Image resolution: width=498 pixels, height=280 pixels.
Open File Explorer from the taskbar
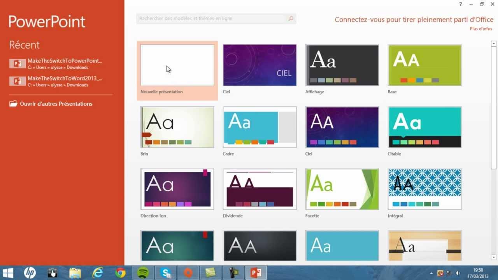75,273
